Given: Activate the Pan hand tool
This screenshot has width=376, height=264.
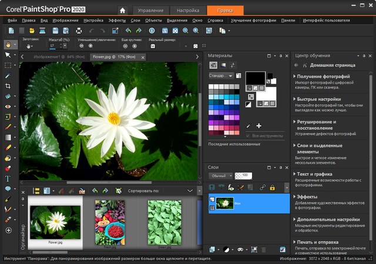Looking at the screenshot, I should pos(8,44).
